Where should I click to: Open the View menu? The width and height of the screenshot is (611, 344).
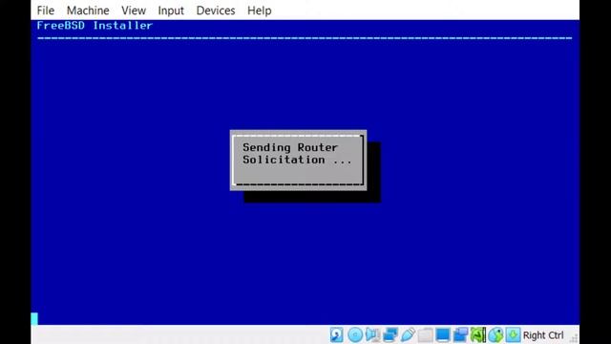pyautogui.click(x=134, y=11)
